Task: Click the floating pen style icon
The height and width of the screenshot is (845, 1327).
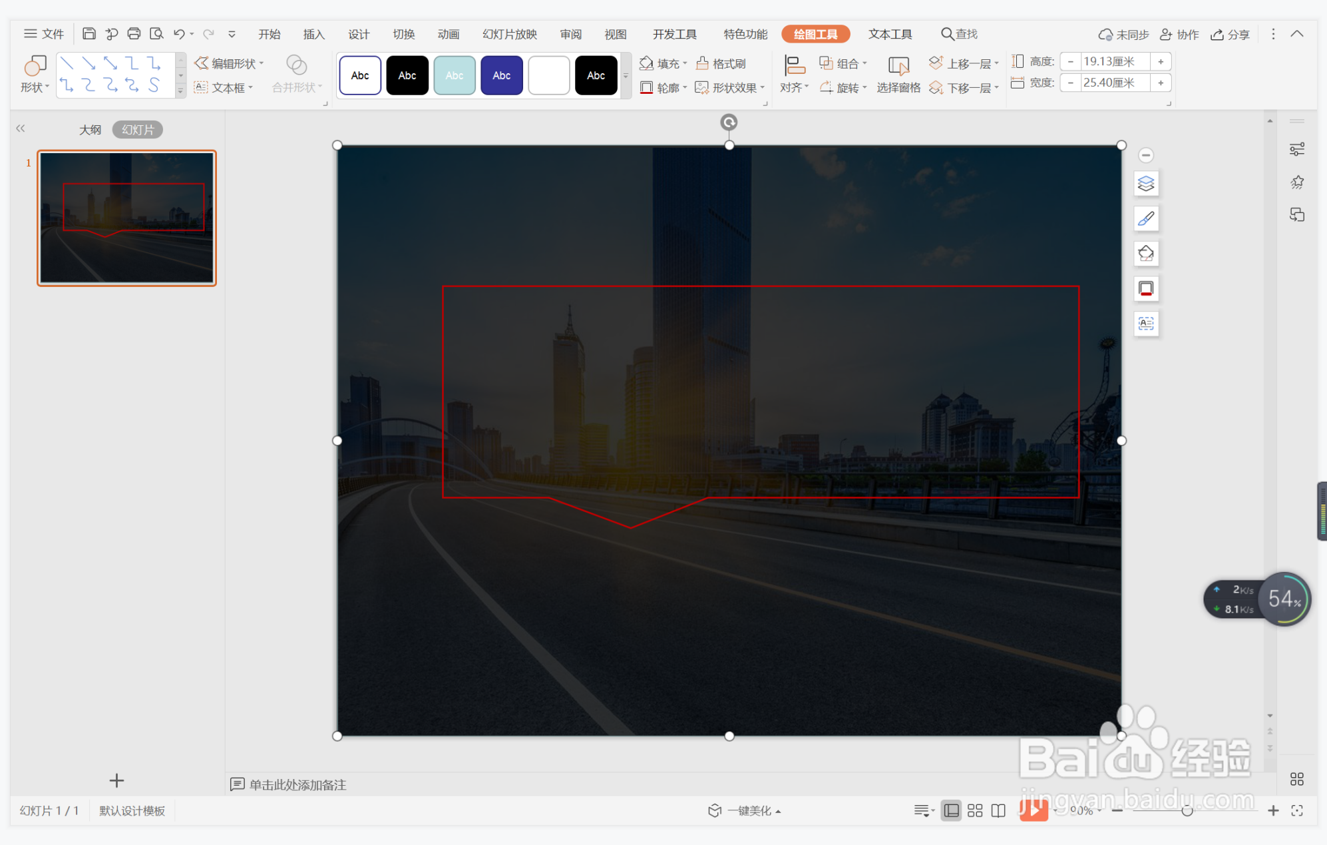Action: coord(1146,218)
